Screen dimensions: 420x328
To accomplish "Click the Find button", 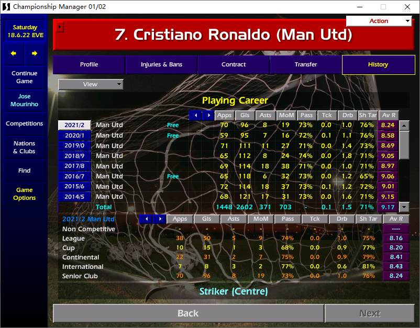I will [x=25, y=171].
